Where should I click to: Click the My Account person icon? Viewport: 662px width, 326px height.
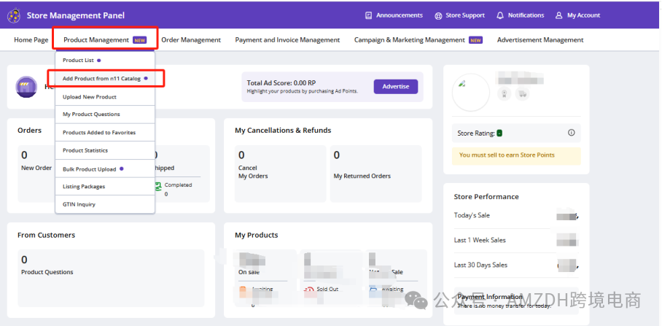click(x=559, y=15)
